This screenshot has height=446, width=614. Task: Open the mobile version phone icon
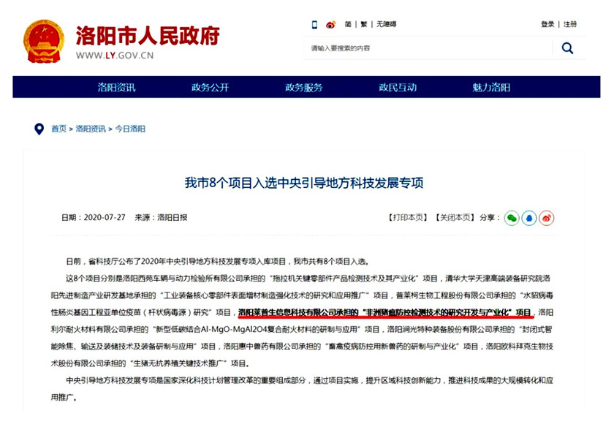click(x=314, y=25)
